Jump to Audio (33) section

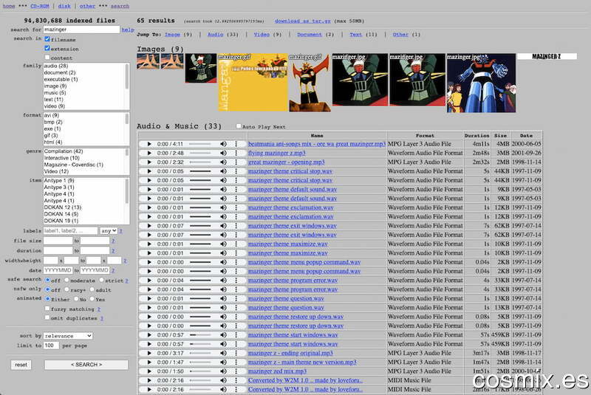[x=216, y=34]
